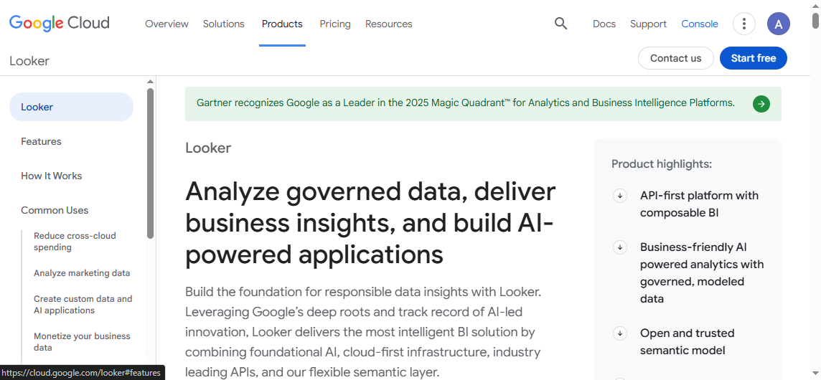The width and height of the screenshot is (821, 380).
Task: Open the Solutions menu
Action: pyautogui.click(x=223, y=24)
